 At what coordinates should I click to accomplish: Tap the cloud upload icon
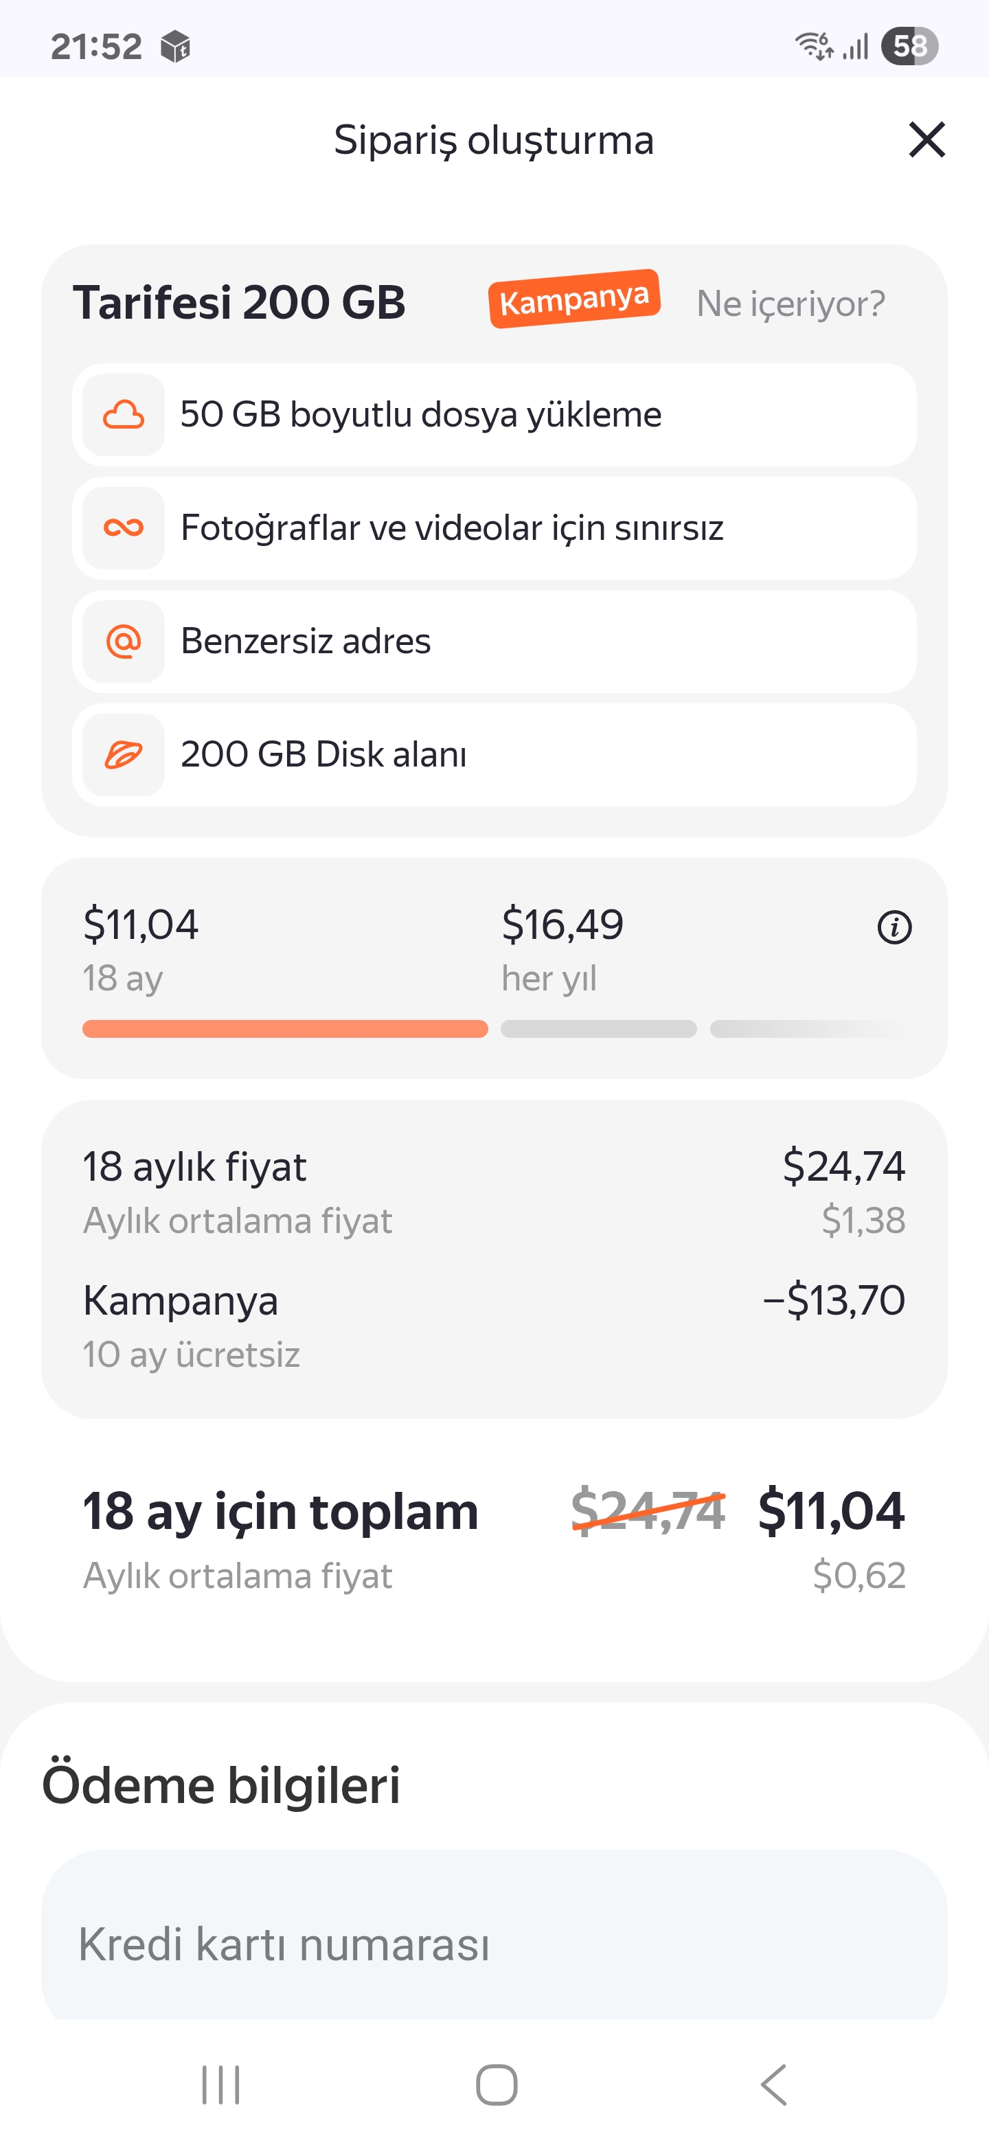click(123, 414)
